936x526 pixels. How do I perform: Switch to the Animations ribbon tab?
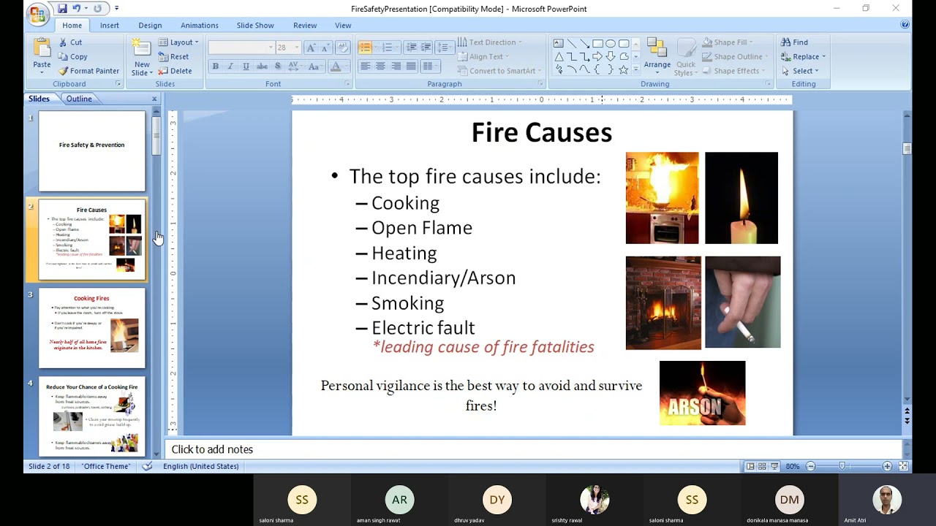pyautogui.click(x=199, y=25)
